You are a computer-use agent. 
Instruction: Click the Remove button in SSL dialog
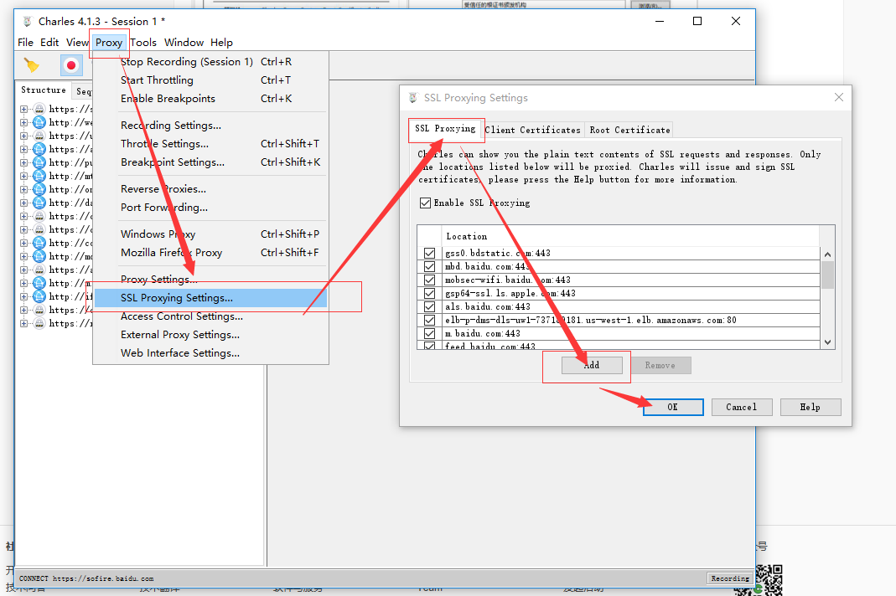(660, 365)
